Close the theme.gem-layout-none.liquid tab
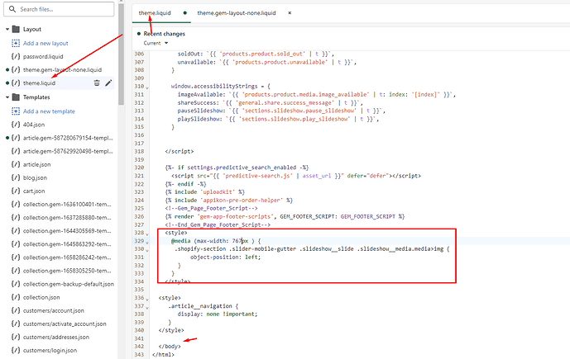 (x=289, y=13)
